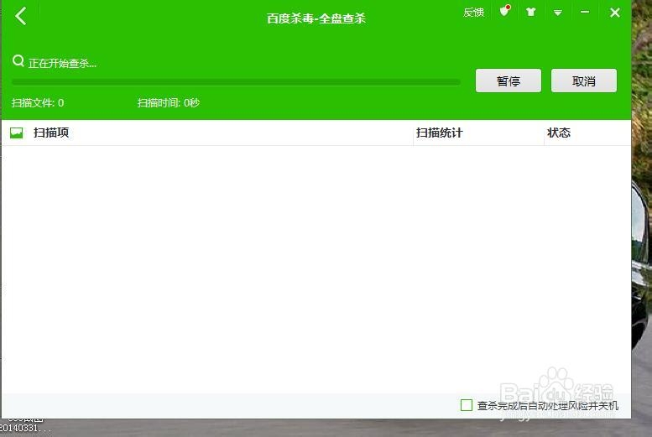Image resolution: width=652 pixels, height=437 pixels.
Task: Click the picture icon beside 扫描项
Action: (16, 133)
